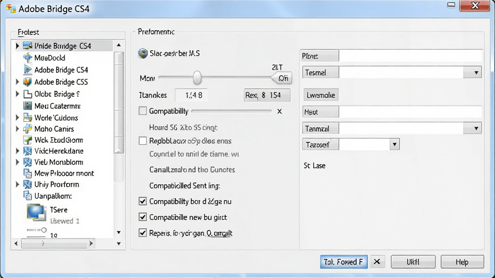Viewport: 495px width, 278px height.
Task: Click the icon beside Adobe Bridge CSS
Action: [x=28, y=82]
